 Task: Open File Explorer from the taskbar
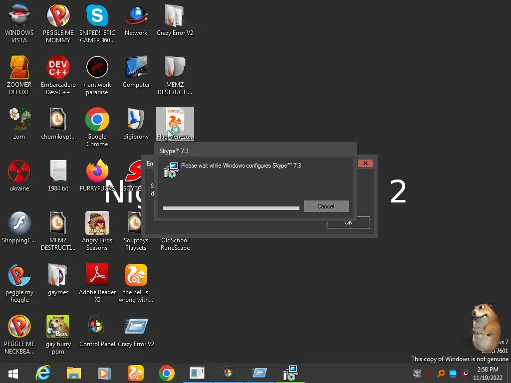(74, 373)
